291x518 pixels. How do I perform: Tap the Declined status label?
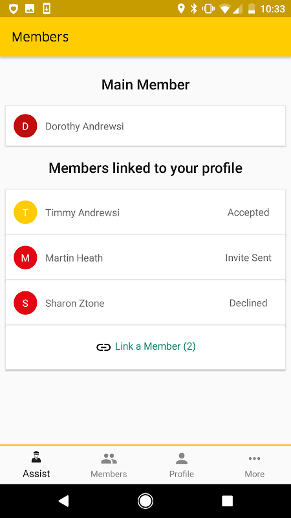click(248, 303)
